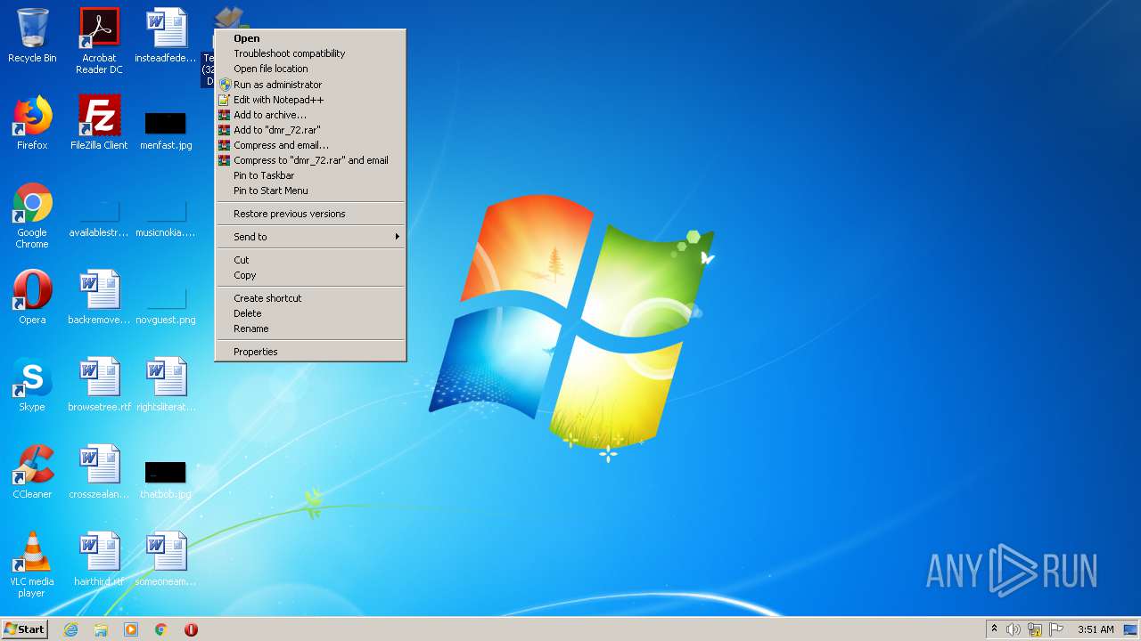Image resolution: width=1141 pixels, height=641 pixels.
Task: Open the Recycle Bin desktop icon
Action: tap(32, 36)
